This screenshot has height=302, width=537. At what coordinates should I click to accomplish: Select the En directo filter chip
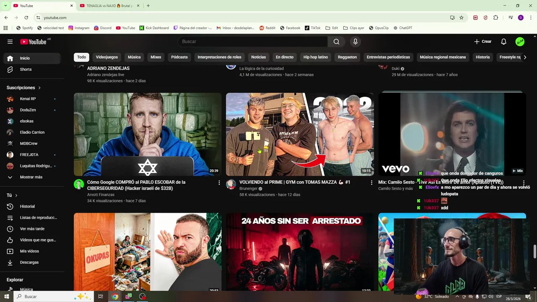(x=284, y=57)
